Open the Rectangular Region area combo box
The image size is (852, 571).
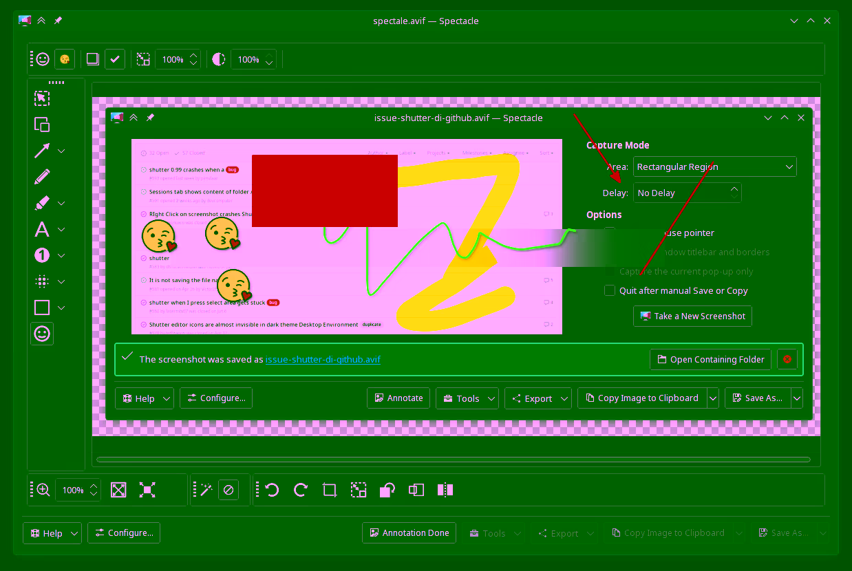(714, 166)
